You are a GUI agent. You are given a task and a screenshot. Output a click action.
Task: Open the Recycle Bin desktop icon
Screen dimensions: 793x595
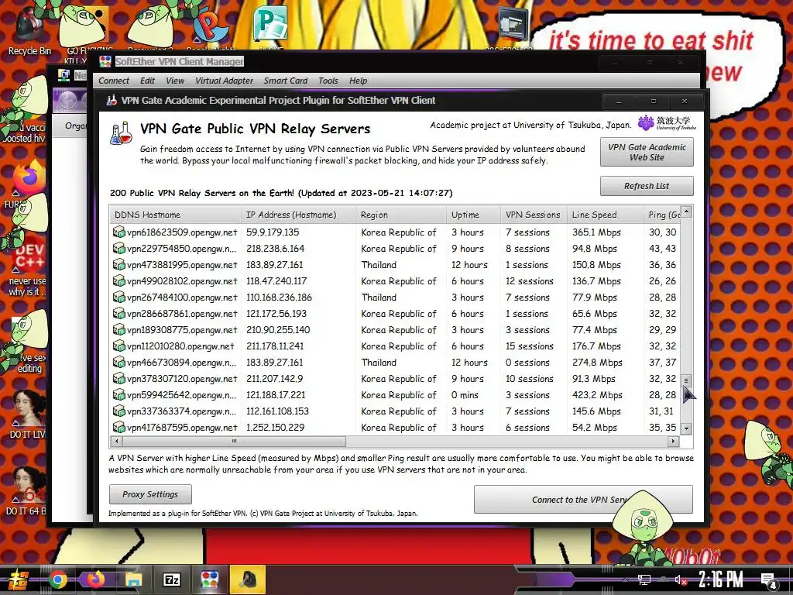29,30
